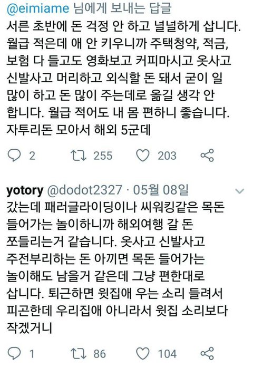The width and height of the screenshot is (253, 367).
Task: Share the first tweet
Action: click(x=207, y=156)
